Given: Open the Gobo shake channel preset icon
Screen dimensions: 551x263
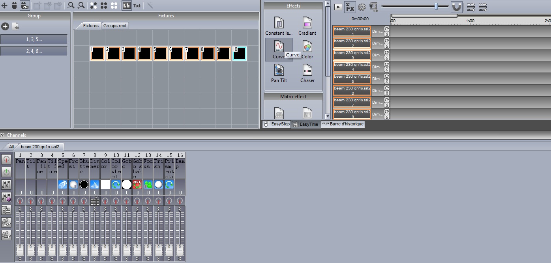Looking at the screenshot, I should tap(137, 185).
